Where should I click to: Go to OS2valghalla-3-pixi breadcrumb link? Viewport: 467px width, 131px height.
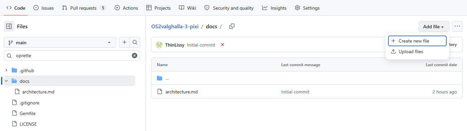(x=175, y=27)
